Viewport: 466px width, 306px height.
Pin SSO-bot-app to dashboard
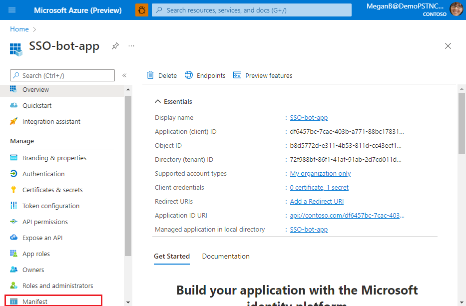click(x=115, y=45)
